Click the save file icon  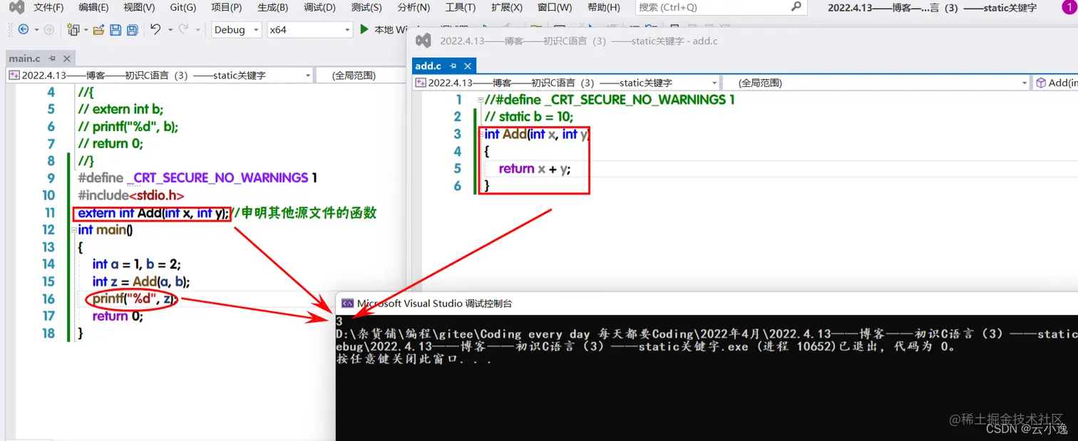point(115,30)
